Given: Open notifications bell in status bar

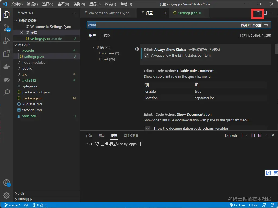Looking at the screenshot, I should pyautogui.click(x=272, y=205).
